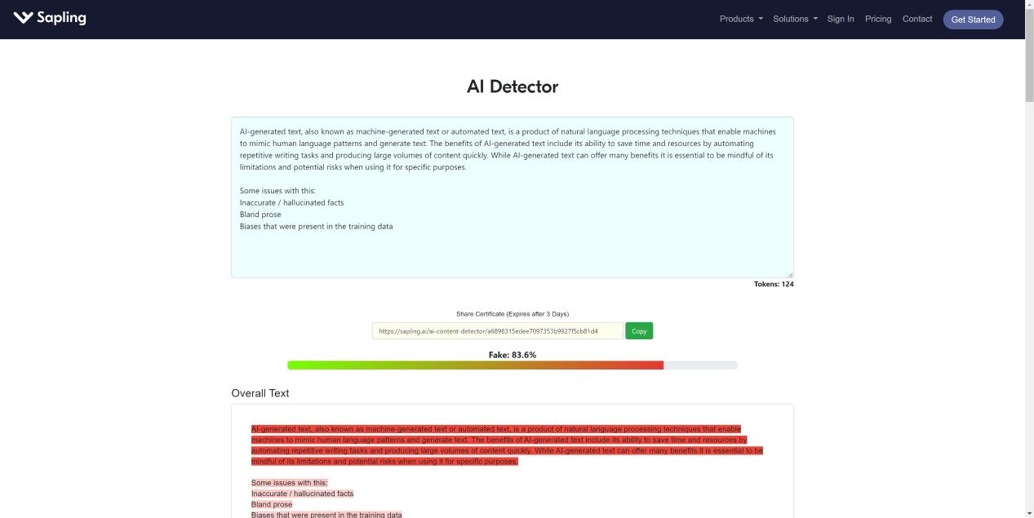Open the Products dropdown menu
The height and width of the screenshot is (518, 1034).
click(741, 19)
